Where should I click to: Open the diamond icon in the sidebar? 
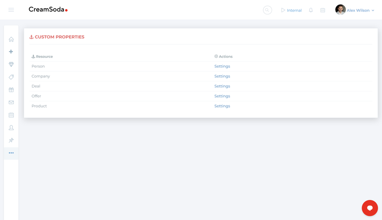pos(11,64)
